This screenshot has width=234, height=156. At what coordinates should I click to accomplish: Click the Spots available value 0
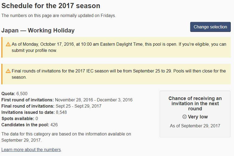[37, 119]
